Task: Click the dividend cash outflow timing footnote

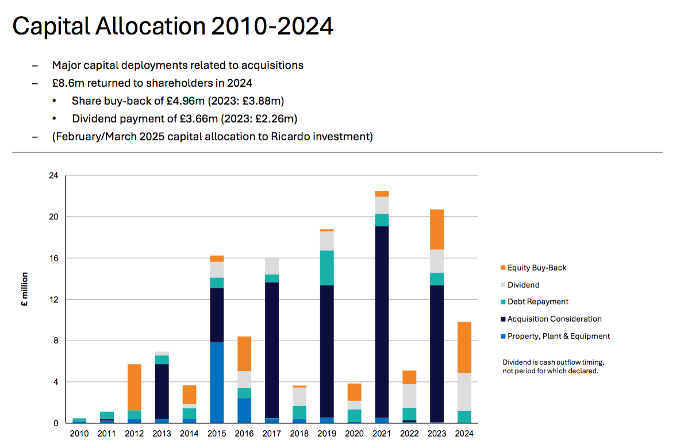Action: coord(553,367)
